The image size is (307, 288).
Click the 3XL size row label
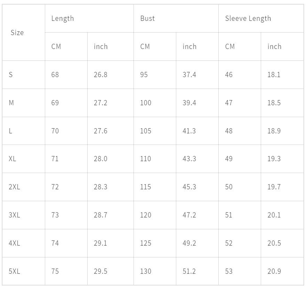[x=14, y=215]
